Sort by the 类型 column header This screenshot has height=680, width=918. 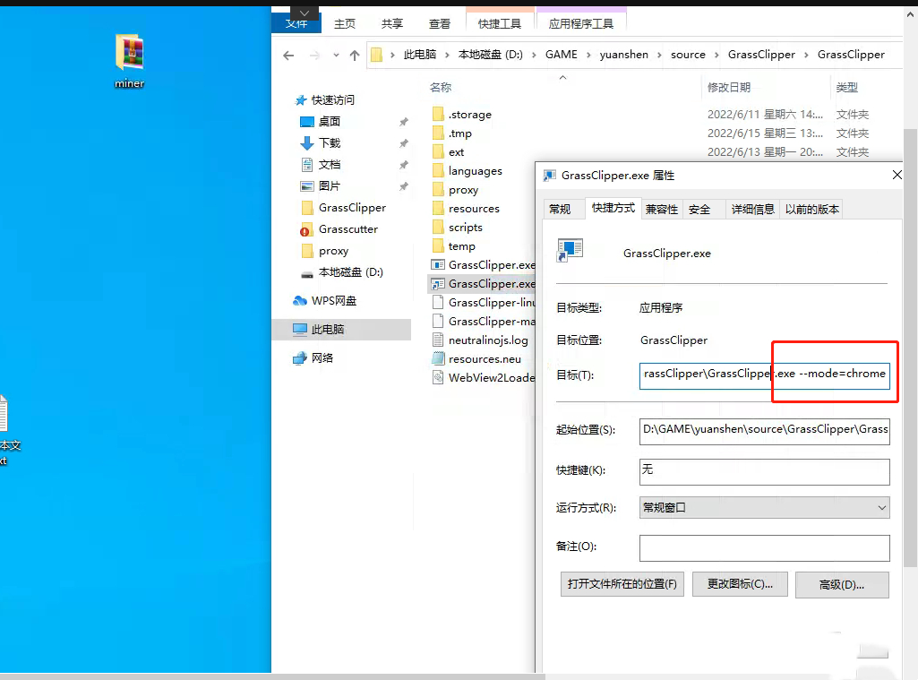[846, 87]
